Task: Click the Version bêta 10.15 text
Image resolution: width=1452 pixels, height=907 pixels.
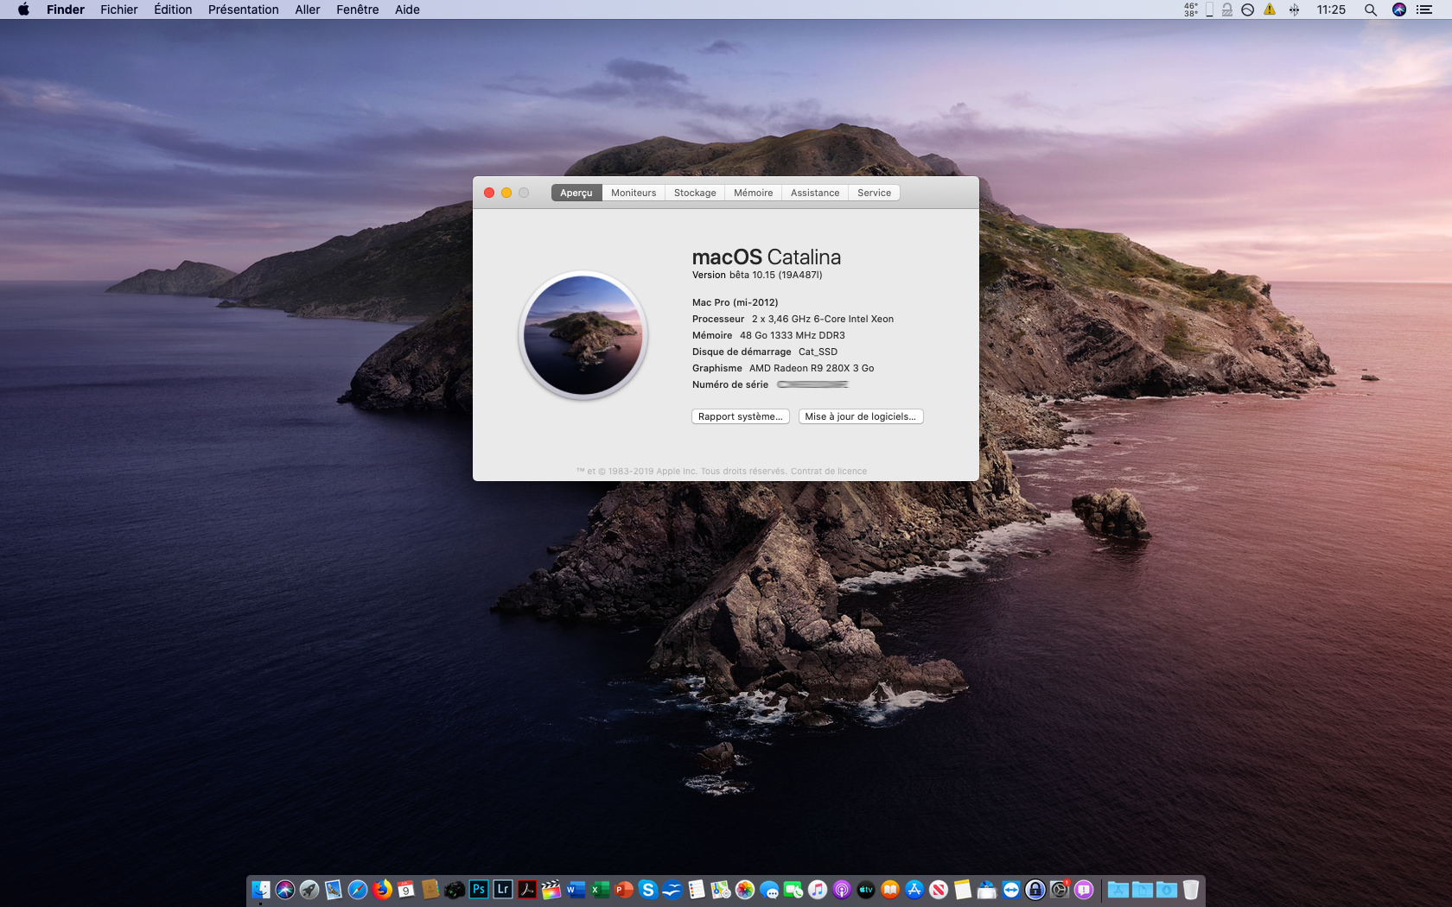Action: (x=757, y=275)
